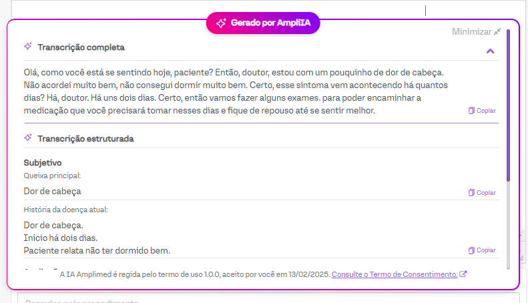Select the Transcrição completa header

click(81, 47)
